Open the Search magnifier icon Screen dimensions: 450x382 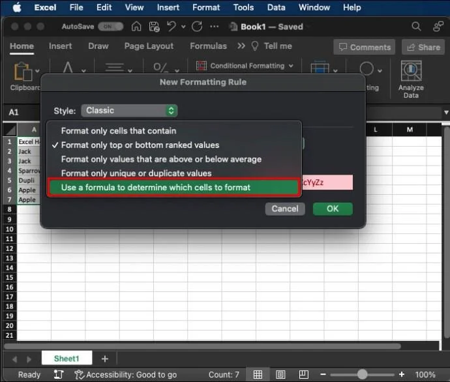pyautogui.click(x=416, y=27)
